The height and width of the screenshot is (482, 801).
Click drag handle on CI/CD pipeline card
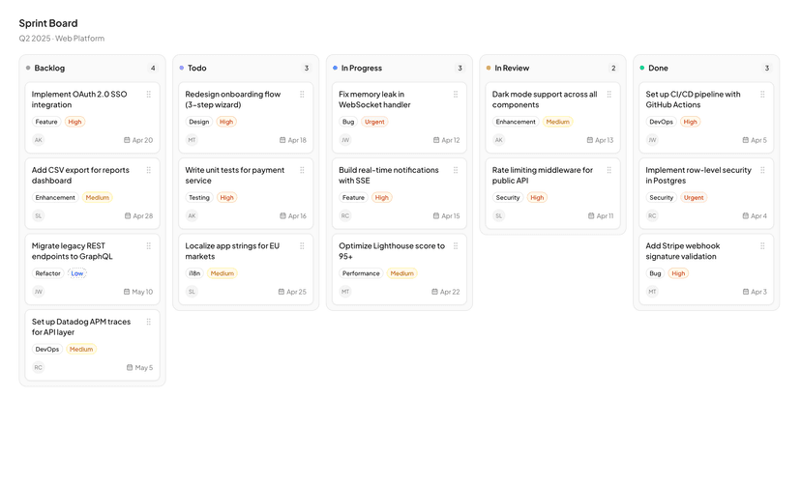(x=762, y=95)
